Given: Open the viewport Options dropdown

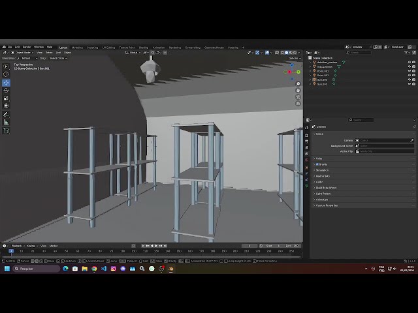Looking at the screenshot, I should 295,58.
